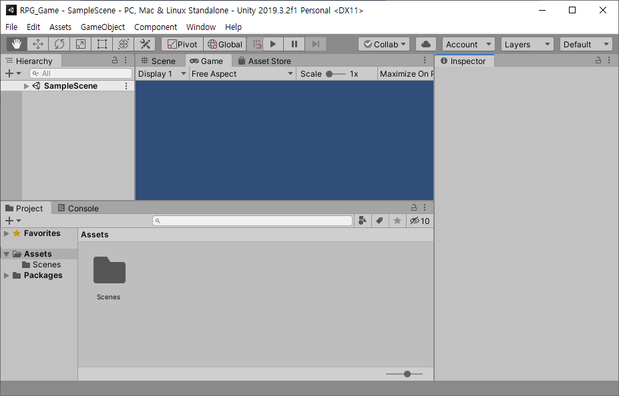Viewport: 619px width, 396px height.
Task: Click the Project search field
Action: coord(252,221)
